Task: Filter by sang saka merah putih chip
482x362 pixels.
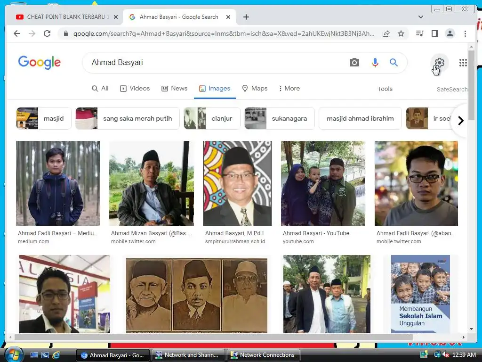Action: coord(127,118)
